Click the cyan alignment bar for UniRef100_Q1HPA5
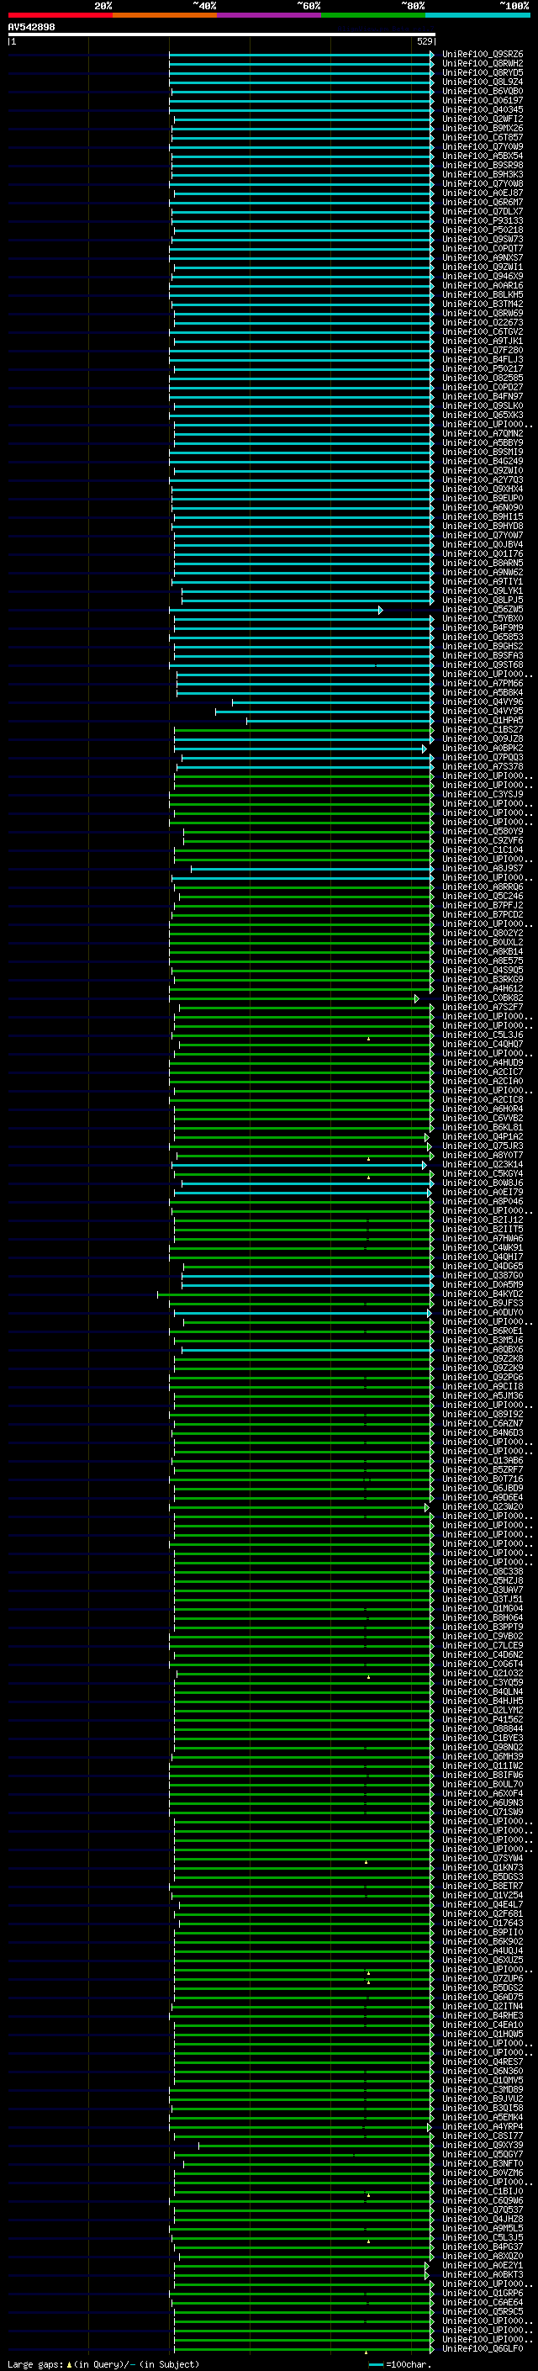Viewport: 538px width, 2371px height. 340,721
